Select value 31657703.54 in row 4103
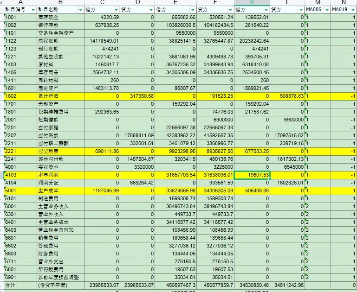This screenshot has height=292, width=357. [176, 175]
